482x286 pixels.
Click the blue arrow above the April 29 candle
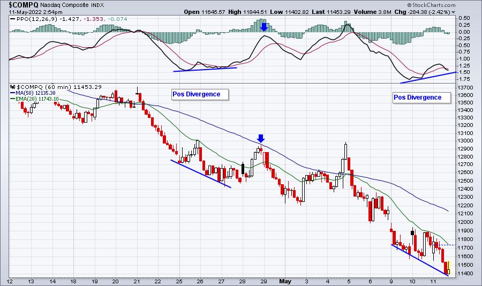[x=261, y=138]
